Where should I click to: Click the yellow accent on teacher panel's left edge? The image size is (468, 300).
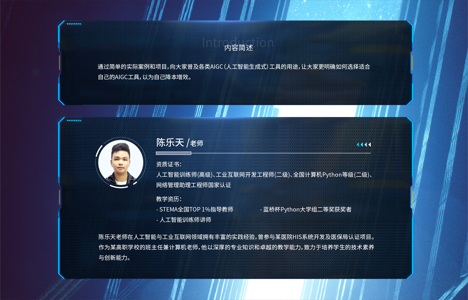[x=59, y=197]
